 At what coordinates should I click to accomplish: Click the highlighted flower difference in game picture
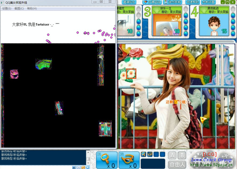point(131,74)
